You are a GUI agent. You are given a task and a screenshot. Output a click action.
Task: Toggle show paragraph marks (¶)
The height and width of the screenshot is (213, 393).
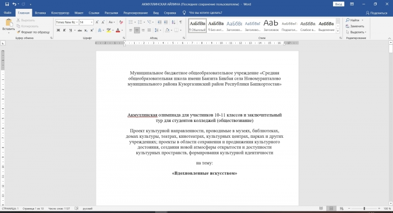tap(181, 22)
